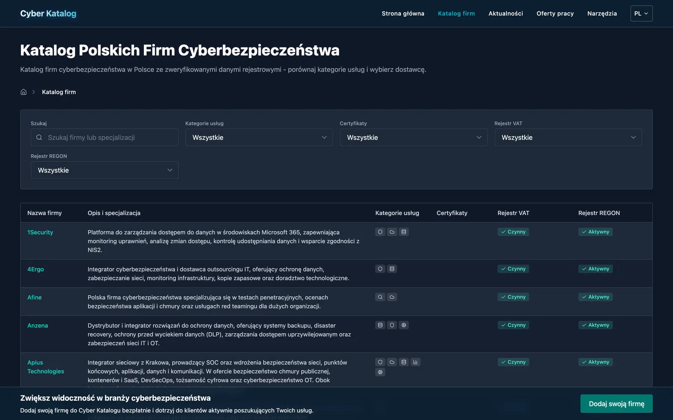Click the Opis i specjalizacja column header
673x420 pixels.
click(x=114, y=213)
